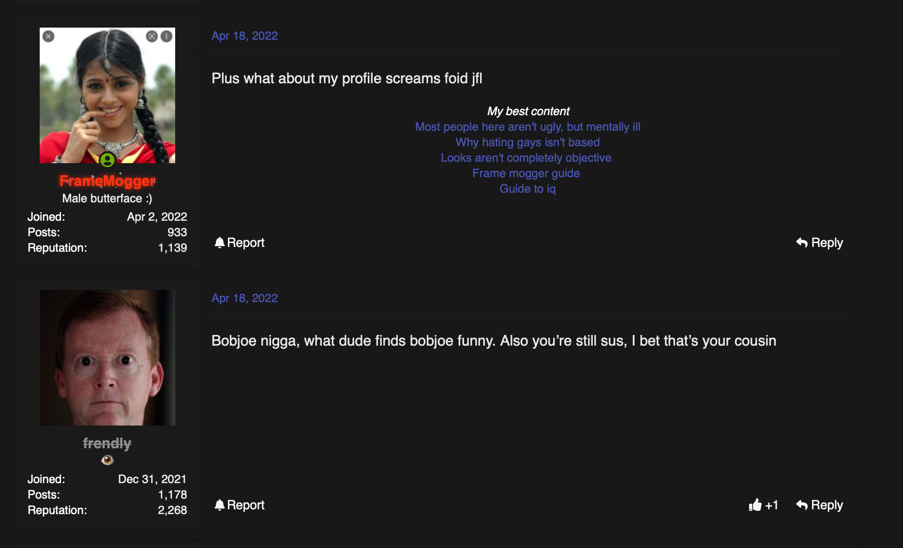Select frendly's reputation value 2,268

coord(172,510)
